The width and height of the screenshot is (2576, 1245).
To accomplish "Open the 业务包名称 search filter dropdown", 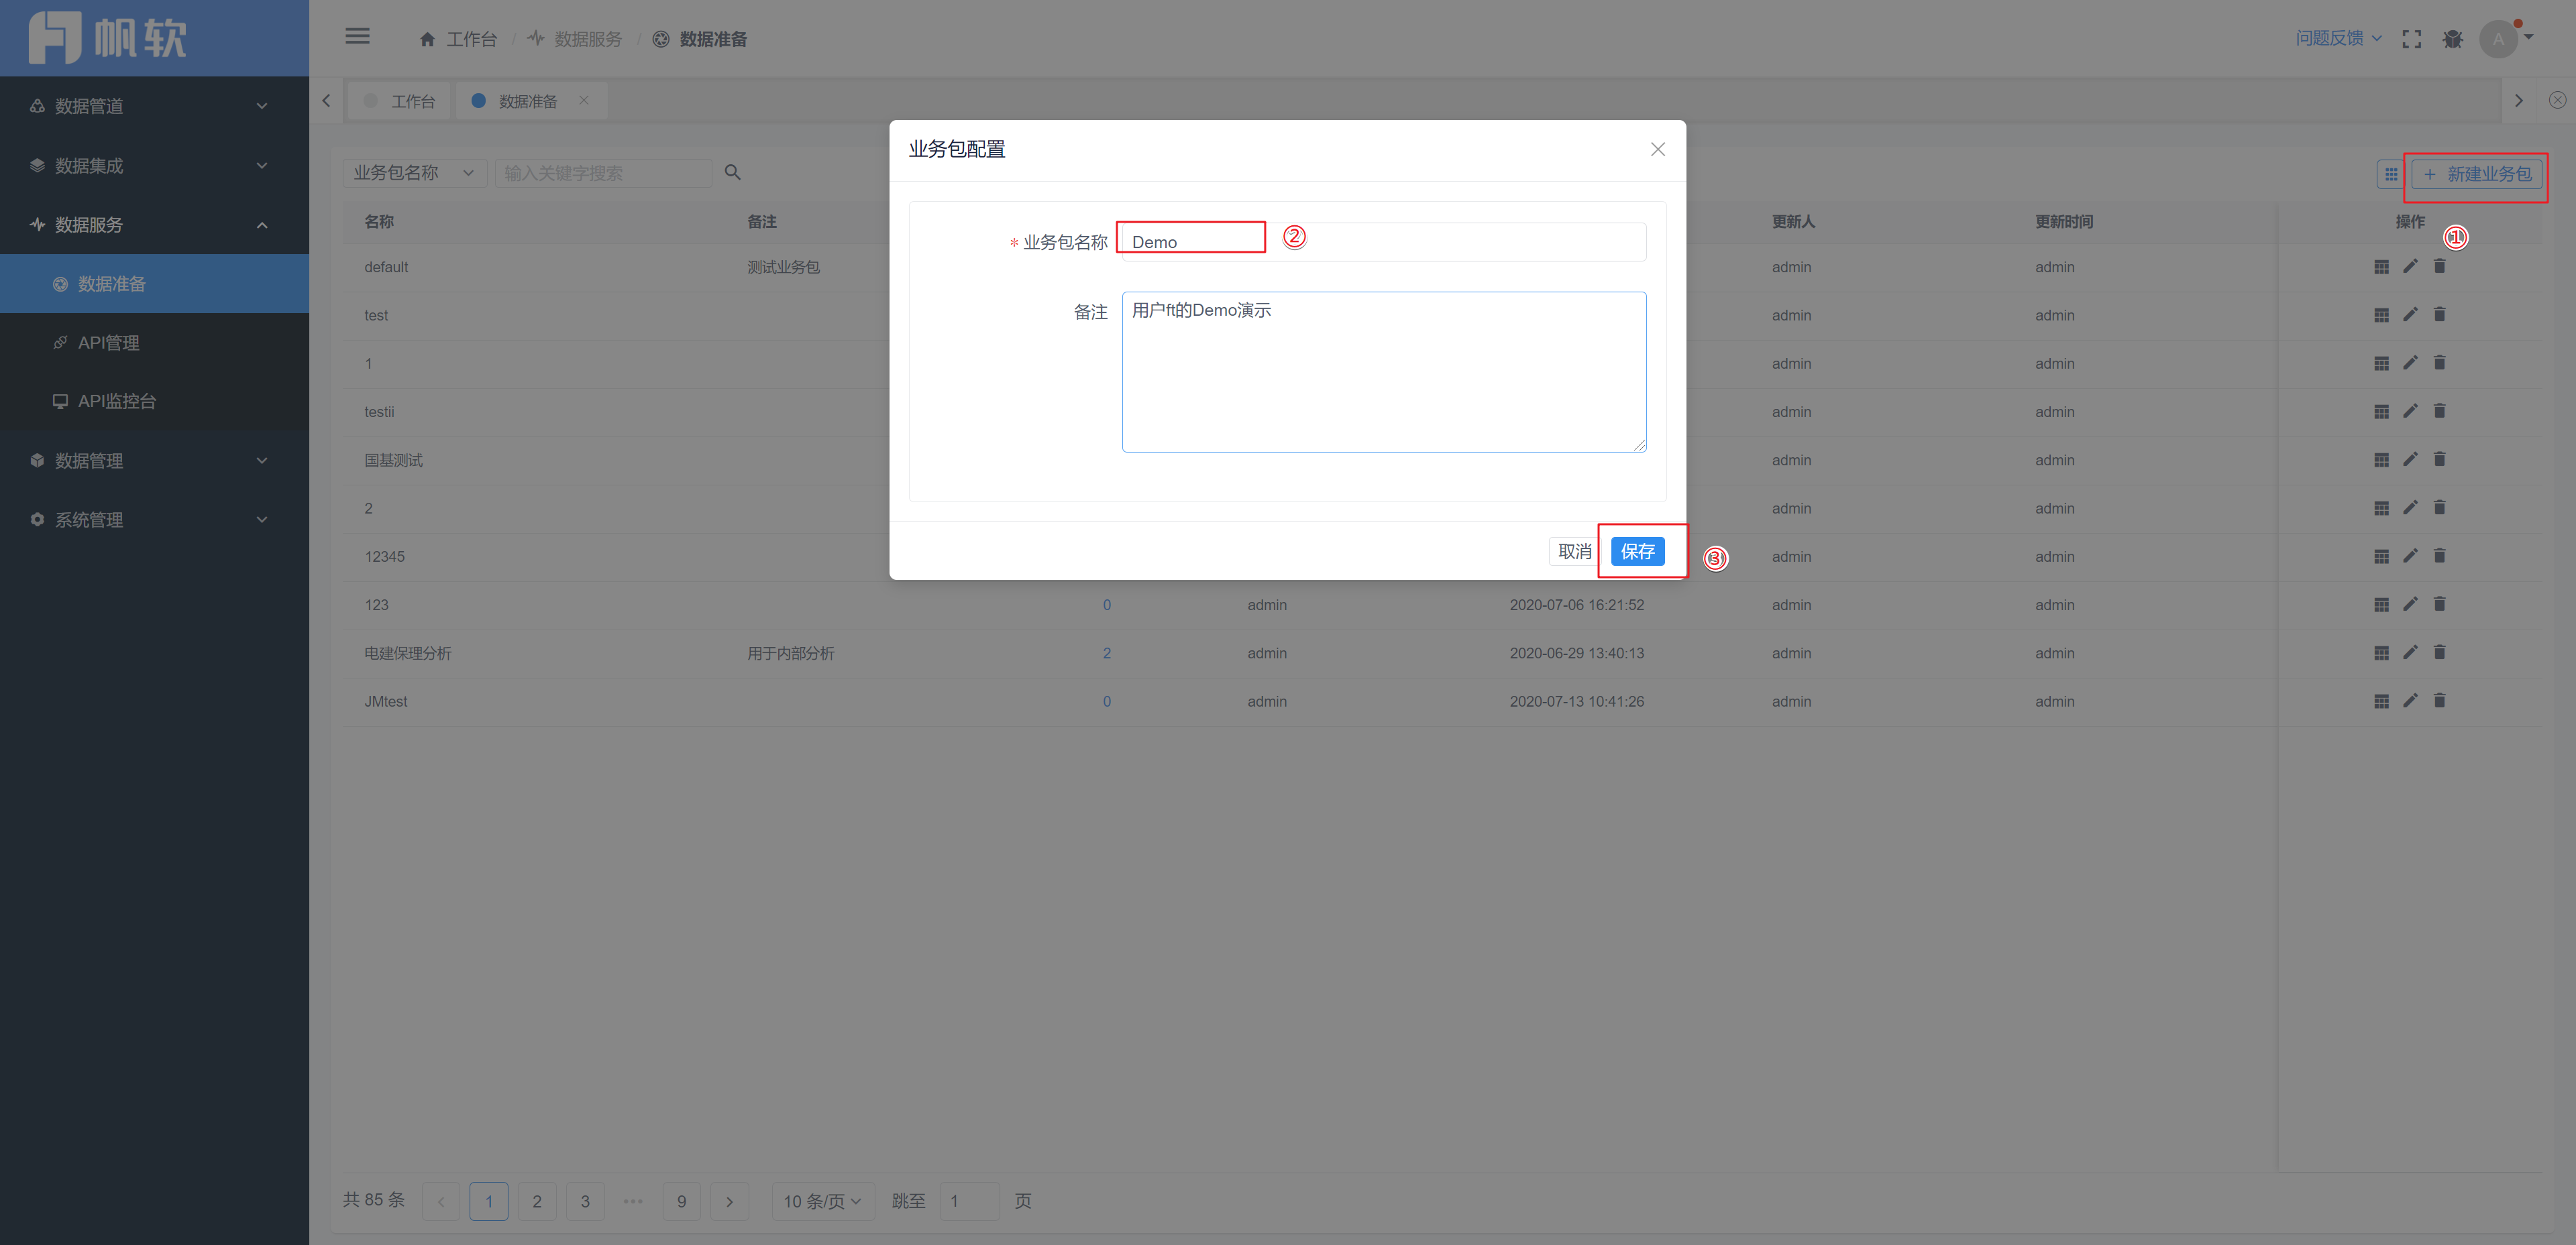I will coord(413,173).
